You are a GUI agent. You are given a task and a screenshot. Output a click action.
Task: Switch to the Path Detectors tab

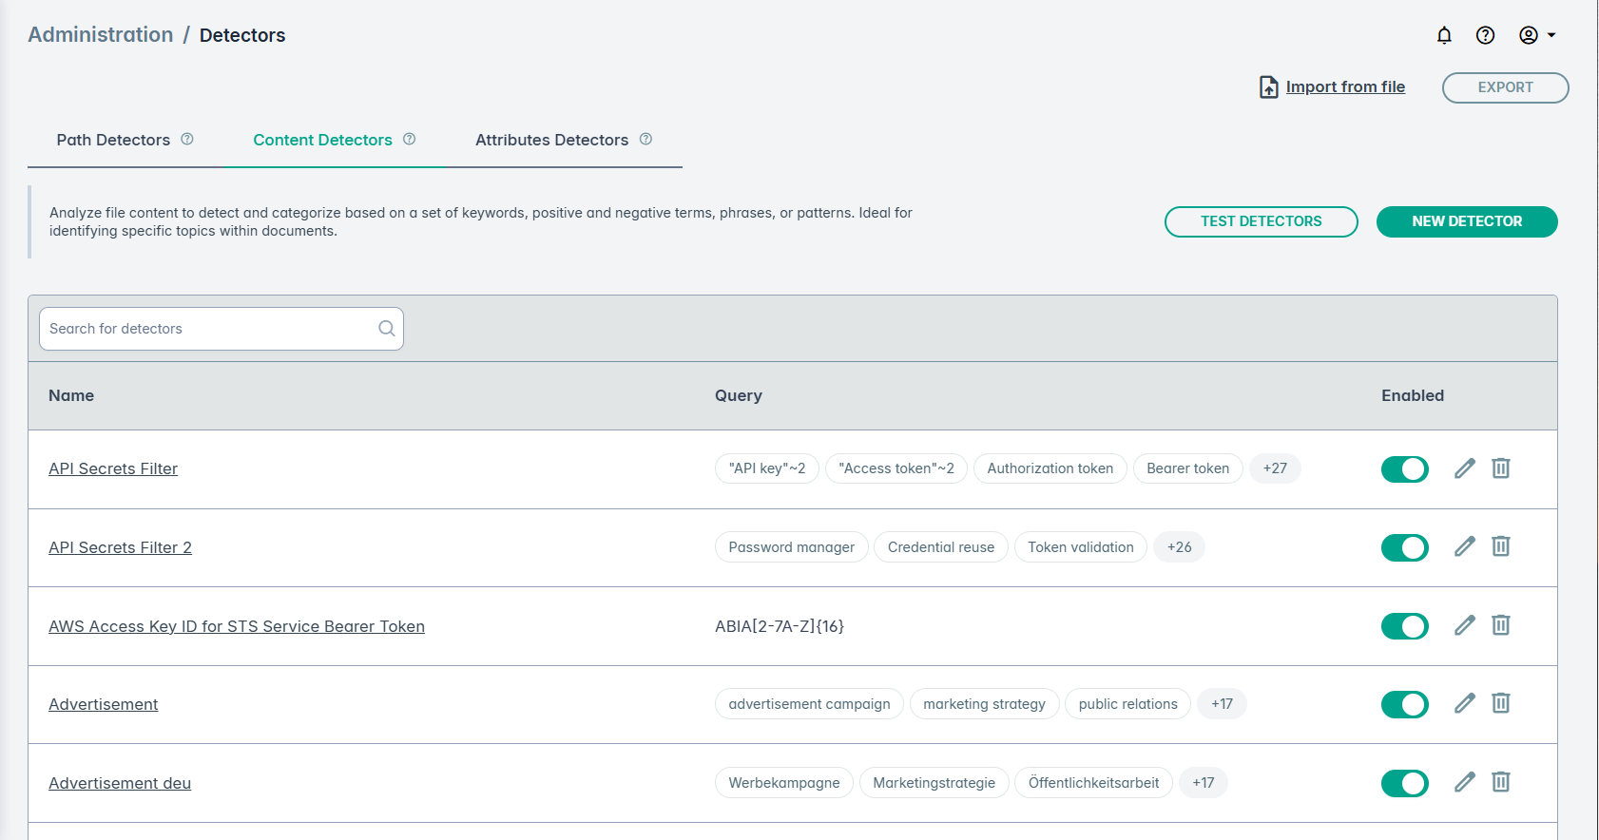113,140
